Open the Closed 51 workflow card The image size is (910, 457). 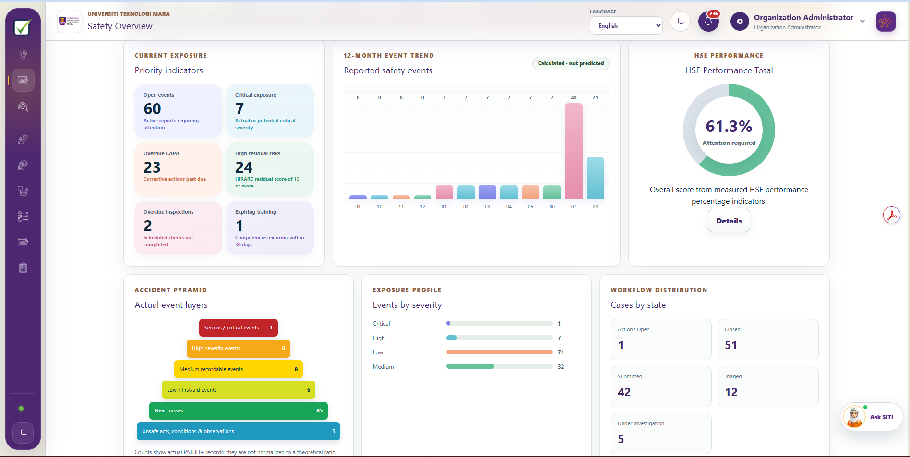pyautogui.click(x=768, y=340)
